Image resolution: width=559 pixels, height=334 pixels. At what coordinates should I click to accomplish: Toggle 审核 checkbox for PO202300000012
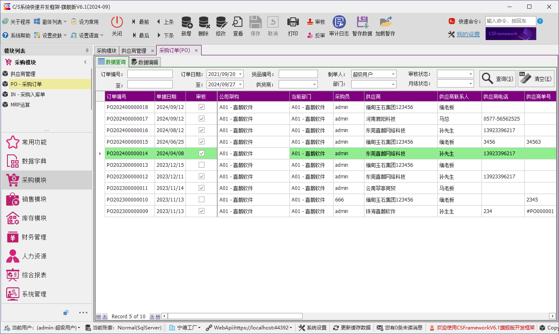coord(202,176)
